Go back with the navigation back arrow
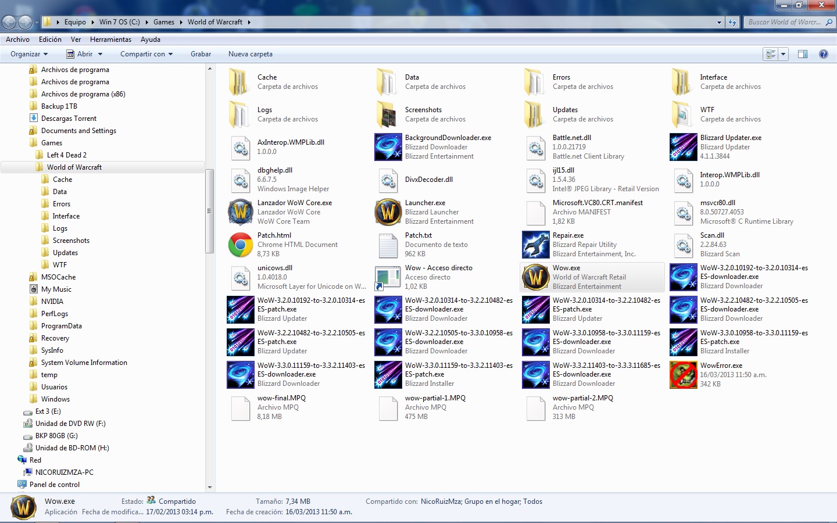 tap(9, 22)
